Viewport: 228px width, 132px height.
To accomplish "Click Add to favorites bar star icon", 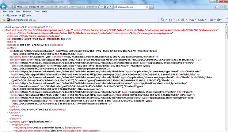I will [x=4, y=20].
